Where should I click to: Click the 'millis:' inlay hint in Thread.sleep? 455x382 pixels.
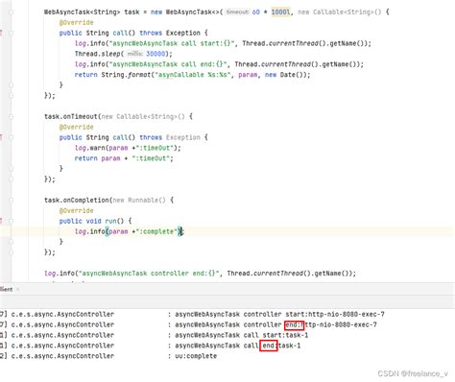(x=134, y=54)
